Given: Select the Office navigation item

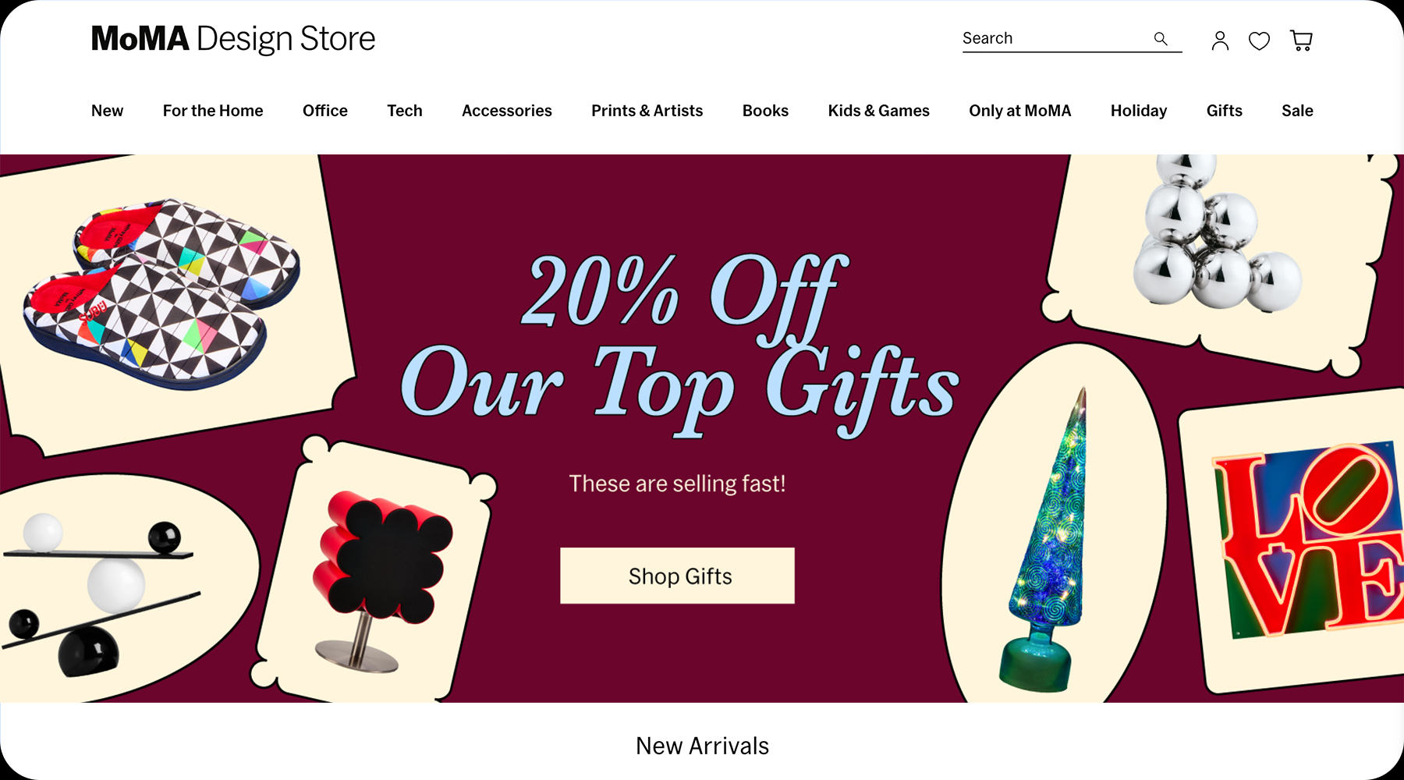Looking at the screenshot, I should [325, 111].
